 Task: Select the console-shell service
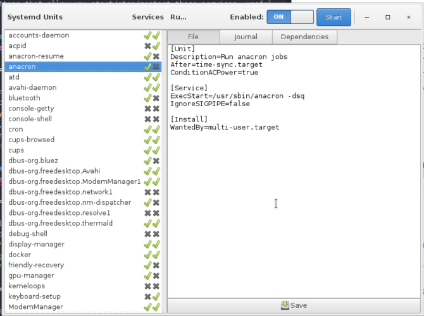click(x=83, y=119)
